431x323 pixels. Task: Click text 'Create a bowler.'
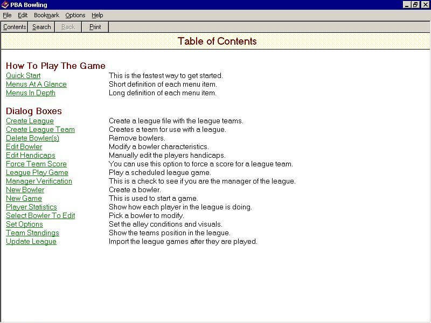(x=135, y=190)
